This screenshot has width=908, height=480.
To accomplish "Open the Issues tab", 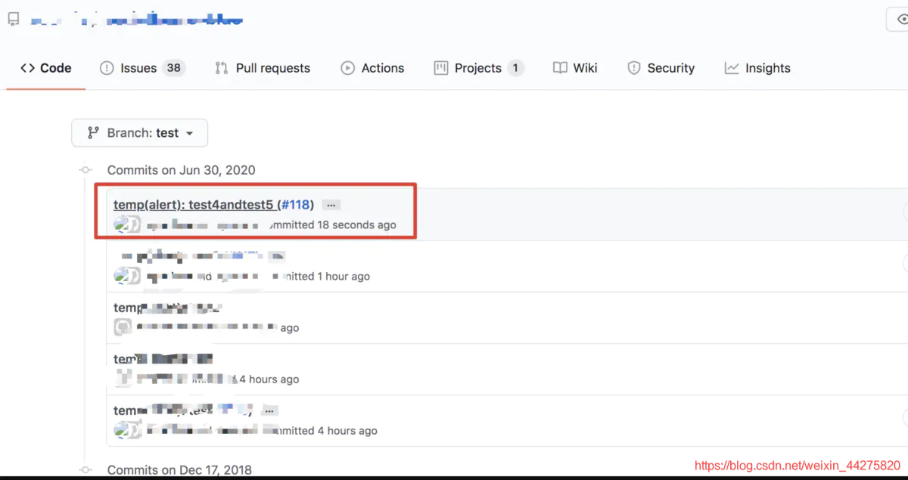I will (x=142, y=68).
